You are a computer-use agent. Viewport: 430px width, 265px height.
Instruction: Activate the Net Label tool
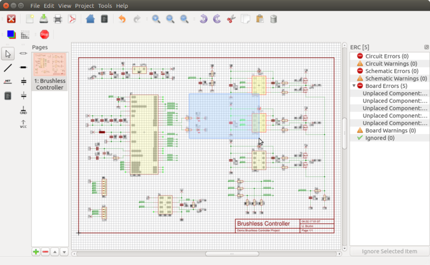(8, 81)
